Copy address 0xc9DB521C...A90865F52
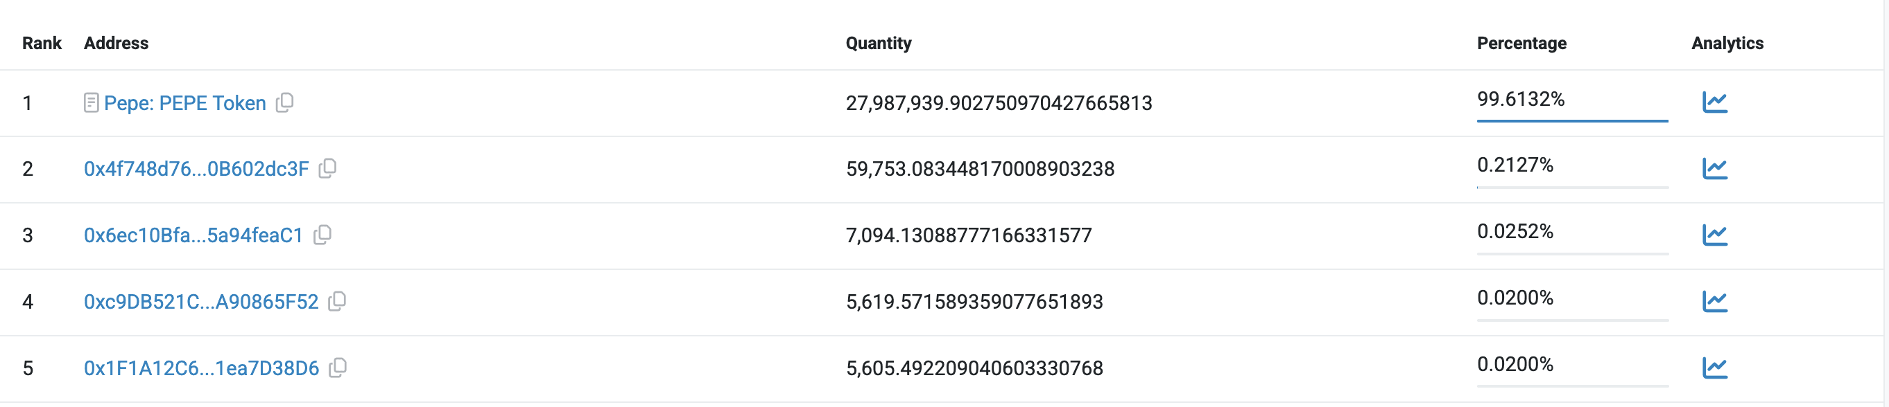1889x407 pixels. pyautogui.click(x=337, y=301)
